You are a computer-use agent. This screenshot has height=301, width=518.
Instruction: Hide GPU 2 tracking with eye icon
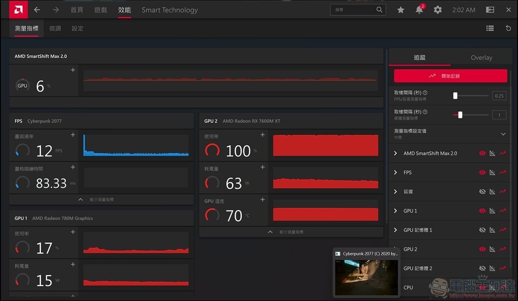coord(482,249)
